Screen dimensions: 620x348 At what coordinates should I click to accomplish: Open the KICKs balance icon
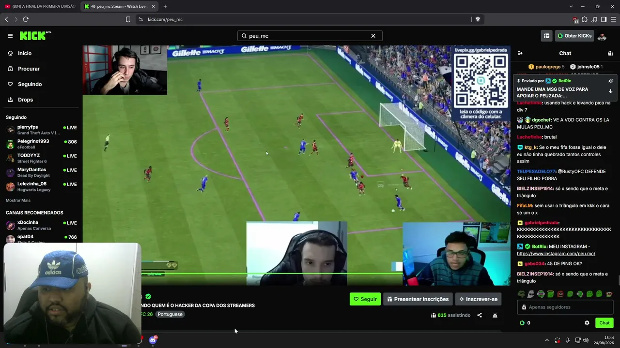tap(522, 323)
